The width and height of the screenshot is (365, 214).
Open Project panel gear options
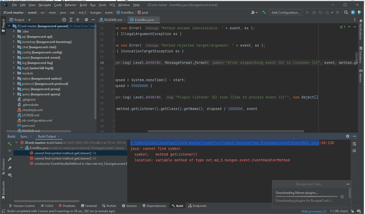pyautogui.click(x=86, y=20)
